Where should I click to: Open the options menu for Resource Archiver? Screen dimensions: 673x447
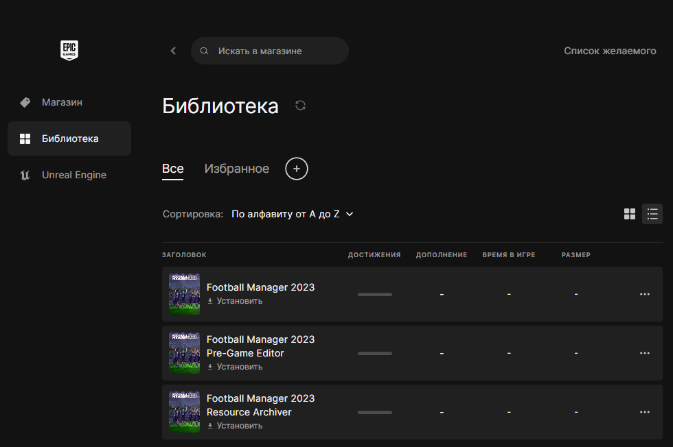645,412
